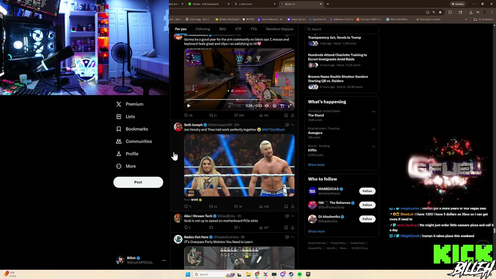Follow MAMEDICA account
Viewport: 496px width, 279px height.
coord(367,191)
